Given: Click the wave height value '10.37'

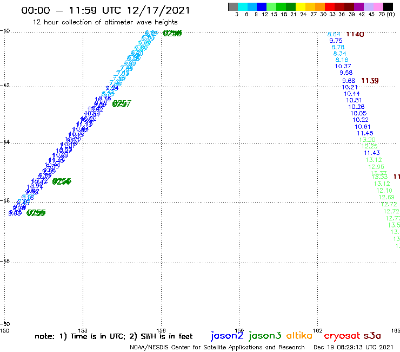Looking at the screenshot, I should coord(343,66).
